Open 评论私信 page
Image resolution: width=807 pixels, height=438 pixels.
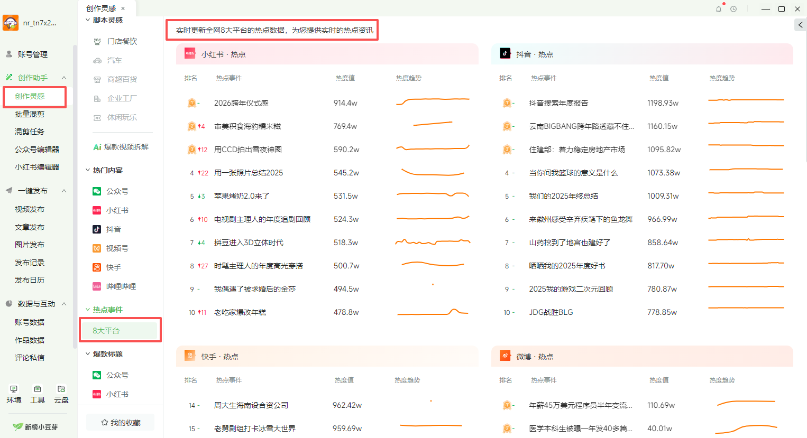tap(30, 358)
